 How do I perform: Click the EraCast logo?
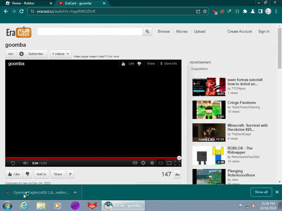click(19, 32)
